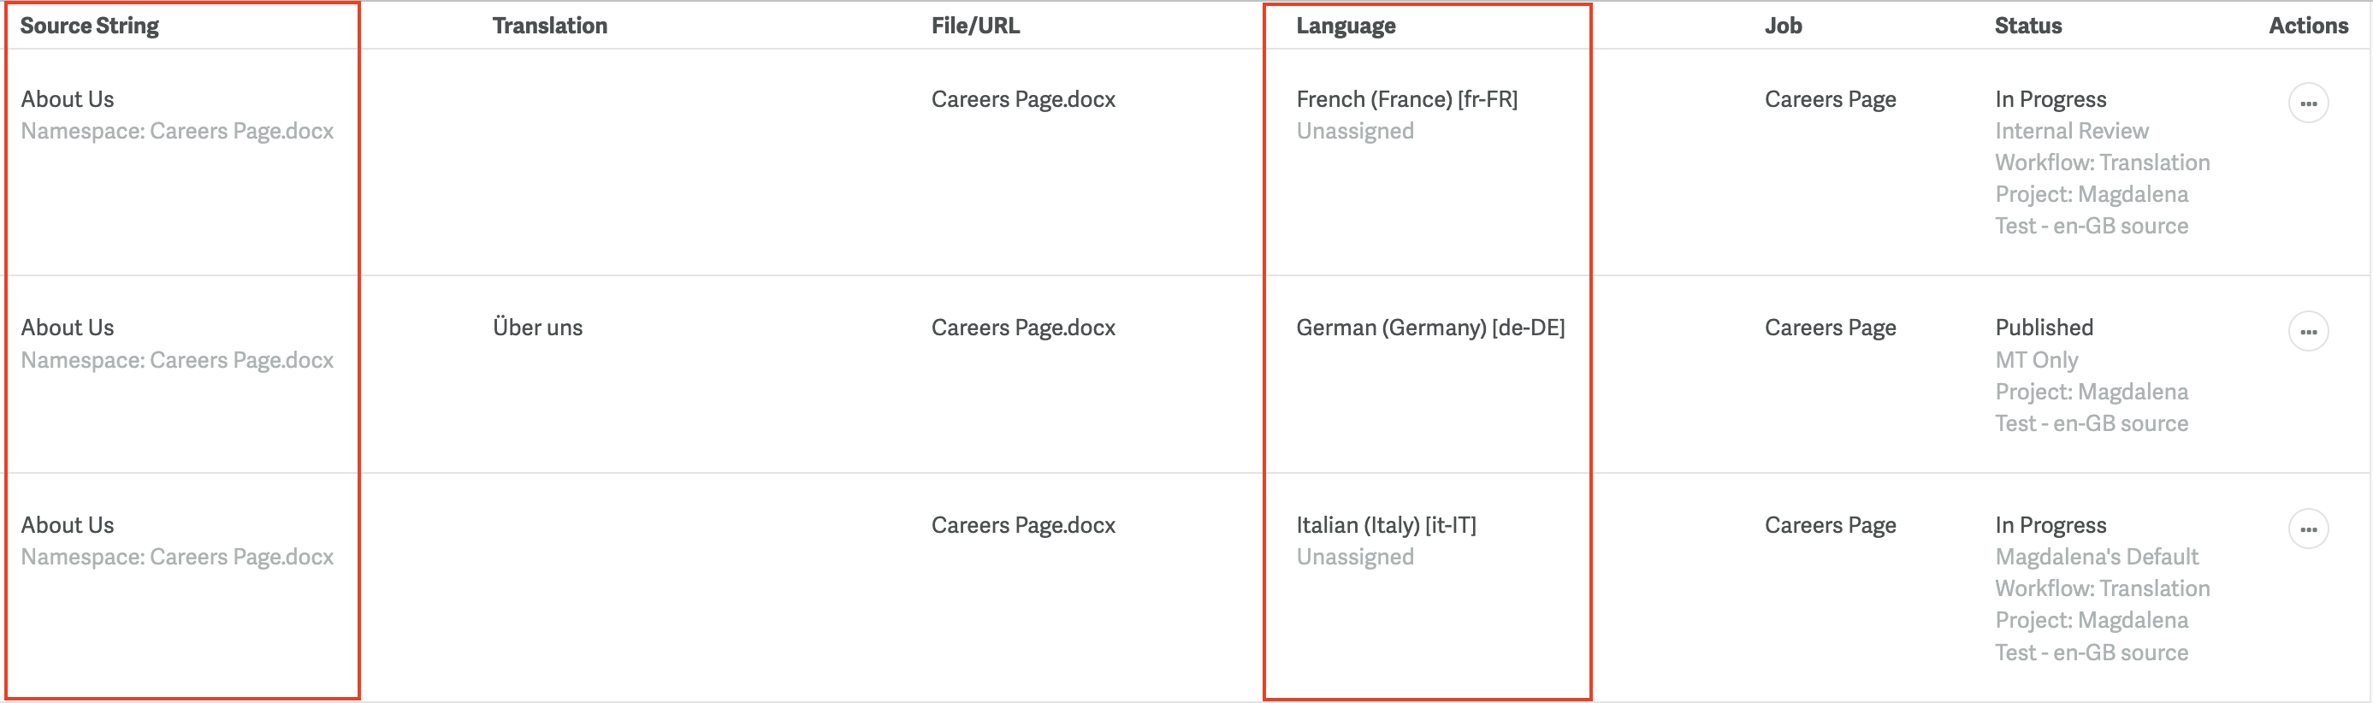Click the Language column header
Image resolution: width=2373 pixels, height=703 pixels.
coord(1346,26)
